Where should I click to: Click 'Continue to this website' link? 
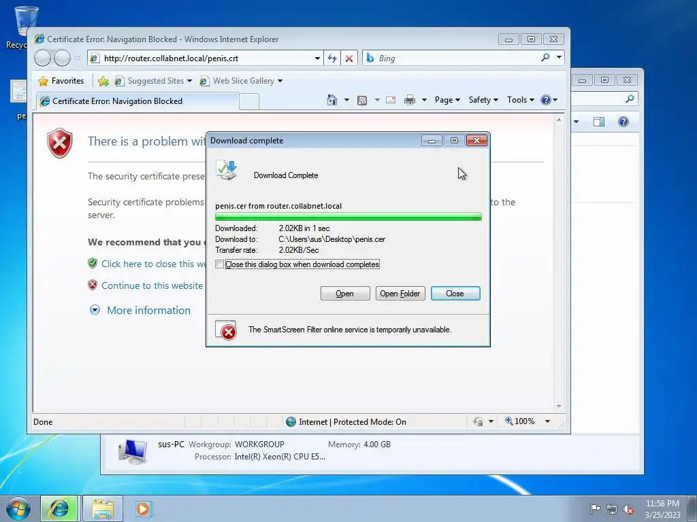[152, 286]
